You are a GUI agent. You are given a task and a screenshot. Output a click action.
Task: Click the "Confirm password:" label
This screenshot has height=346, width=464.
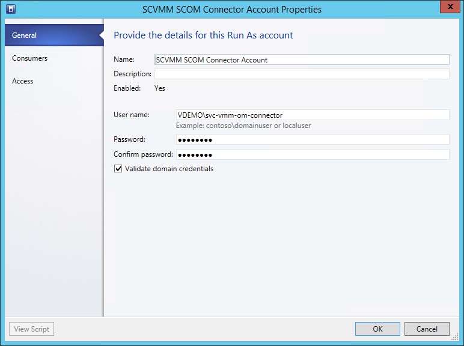click(143, 154)
